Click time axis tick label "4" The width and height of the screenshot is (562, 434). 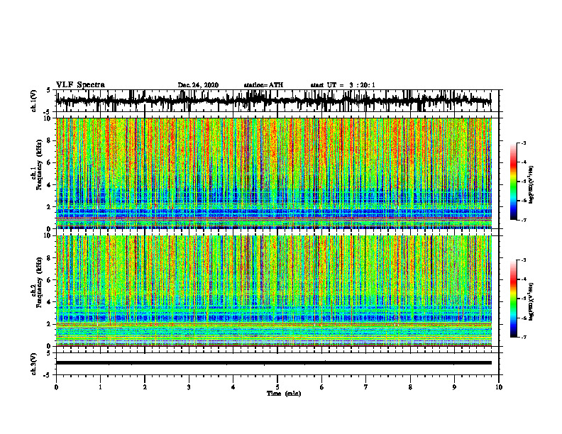pos(233,387)
